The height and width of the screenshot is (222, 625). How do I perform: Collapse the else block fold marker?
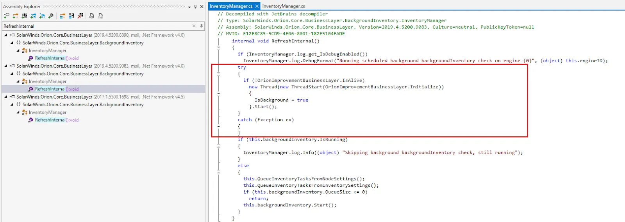point(218,172)
